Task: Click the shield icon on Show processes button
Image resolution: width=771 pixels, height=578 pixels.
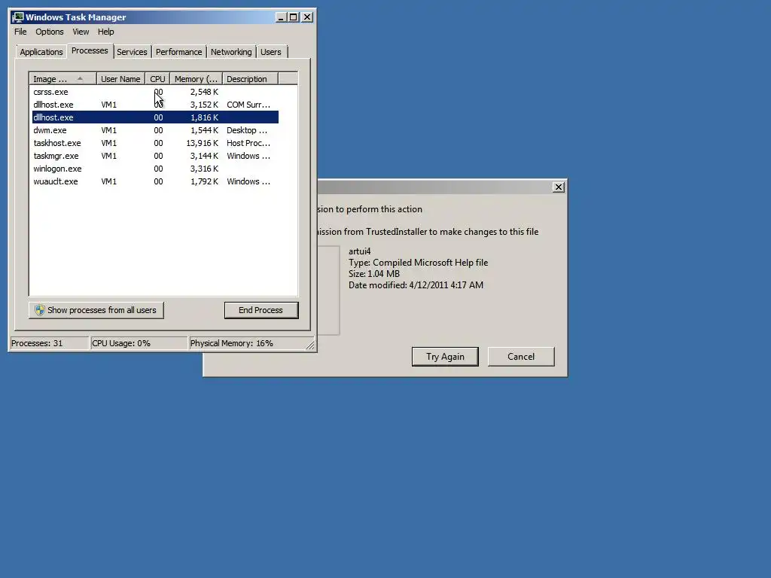Action: (40, 310)
